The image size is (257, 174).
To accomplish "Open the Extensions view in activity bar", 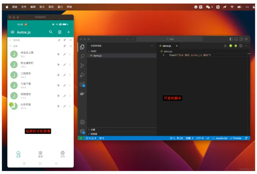I will point(82,84).
